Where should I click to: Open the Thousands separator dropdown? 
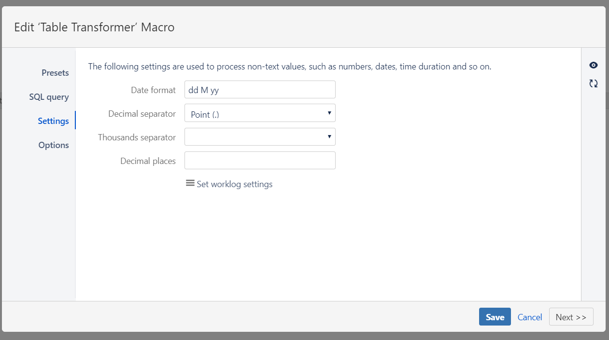pyautogui.click(x=260, y=136)
